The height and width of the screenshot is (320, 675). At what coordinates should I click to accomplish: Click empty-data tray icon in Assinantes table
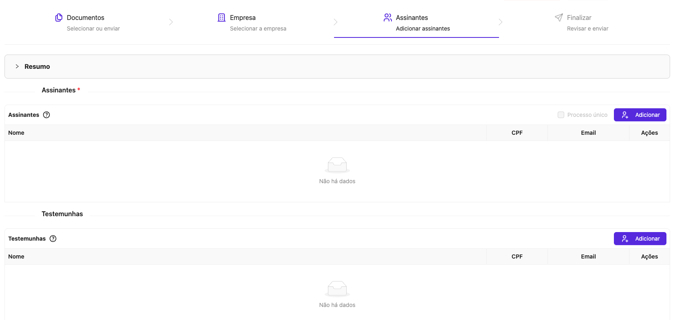coord(337,165)
